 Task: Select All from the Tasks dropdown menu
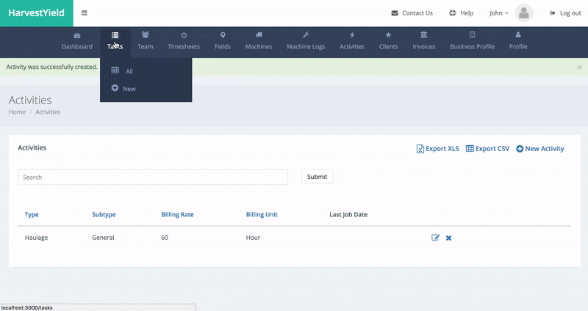[x=129, y=71]
